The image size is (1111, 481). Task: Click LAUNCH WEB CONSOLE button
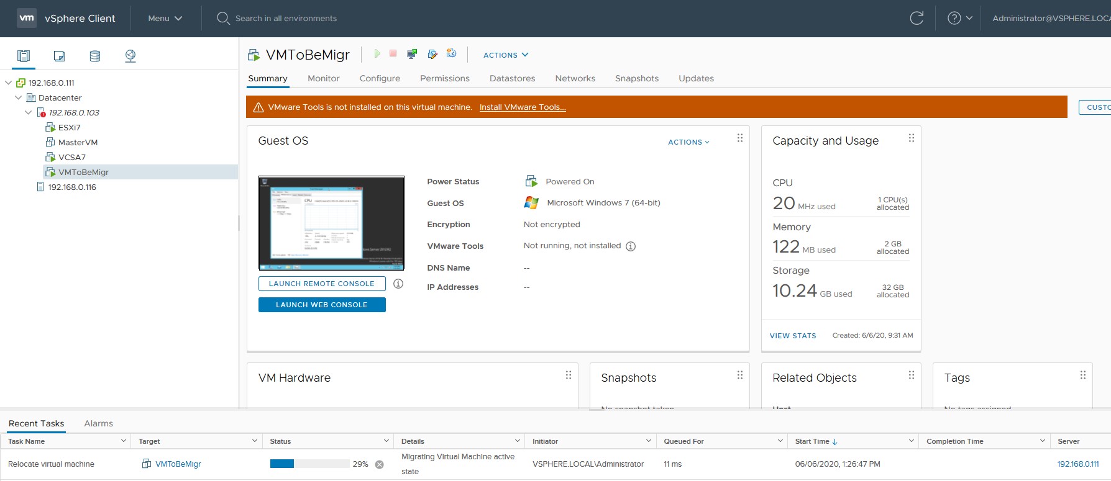click(x=322, y=305)
